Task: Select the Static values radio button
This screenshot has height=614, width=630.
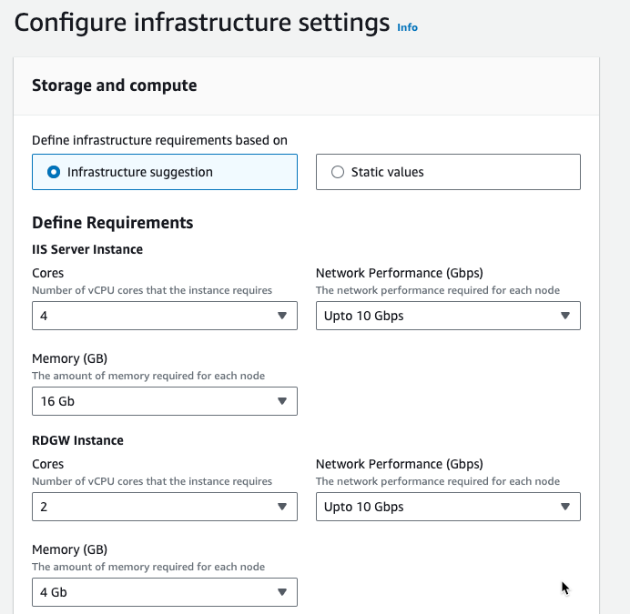Action: coord(338,172)
